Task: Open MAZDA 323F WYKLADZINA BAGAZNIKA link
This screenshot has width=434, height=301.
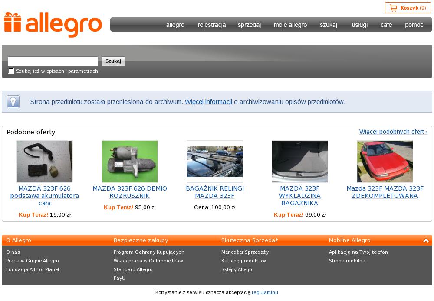Action: pyautogui.click(x=300, y=196)
